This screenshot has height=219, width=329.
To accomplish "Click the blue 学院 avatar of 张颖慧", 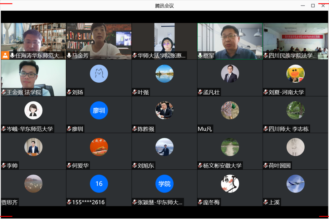I will point(164,184).
